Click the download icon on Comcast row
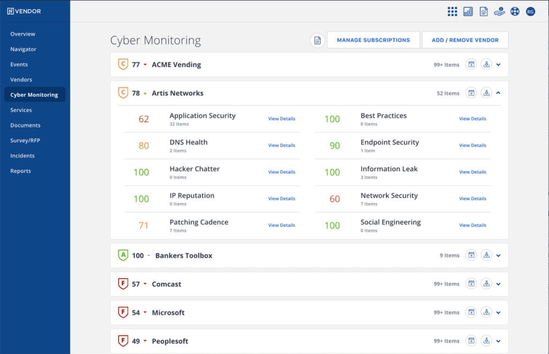 point(486,284)
